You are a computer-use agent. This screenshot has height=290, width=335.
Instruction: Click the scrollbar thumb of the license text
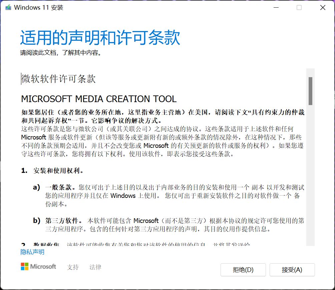(311, 90)
